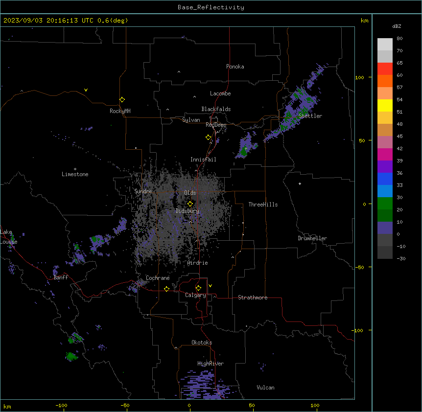Pick the red 60-65 dBZ legend band
Image resolution: width=422 pixels, height=412 pixels.
pos(385,69)
